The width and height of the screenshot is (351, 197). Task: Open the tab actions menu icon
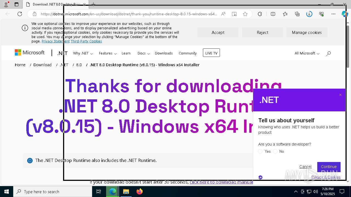point(16,4)
